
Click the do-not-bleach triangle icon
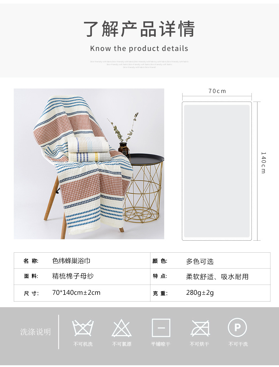pos(121,328)
